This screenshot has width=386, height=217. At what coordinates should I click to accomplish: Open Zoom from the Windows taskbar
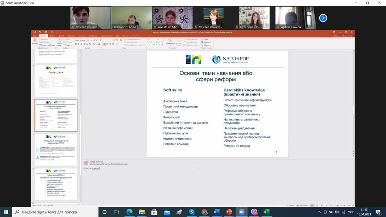pyautogui.click(x=241, y=212)
